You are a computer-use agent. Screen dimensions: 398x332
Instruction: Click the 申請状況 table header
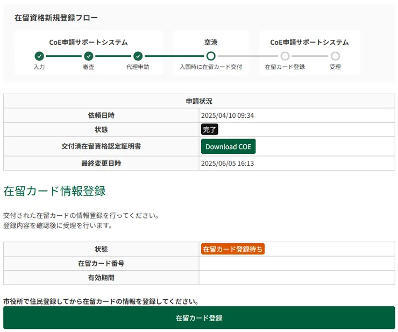tap(199, 101)
